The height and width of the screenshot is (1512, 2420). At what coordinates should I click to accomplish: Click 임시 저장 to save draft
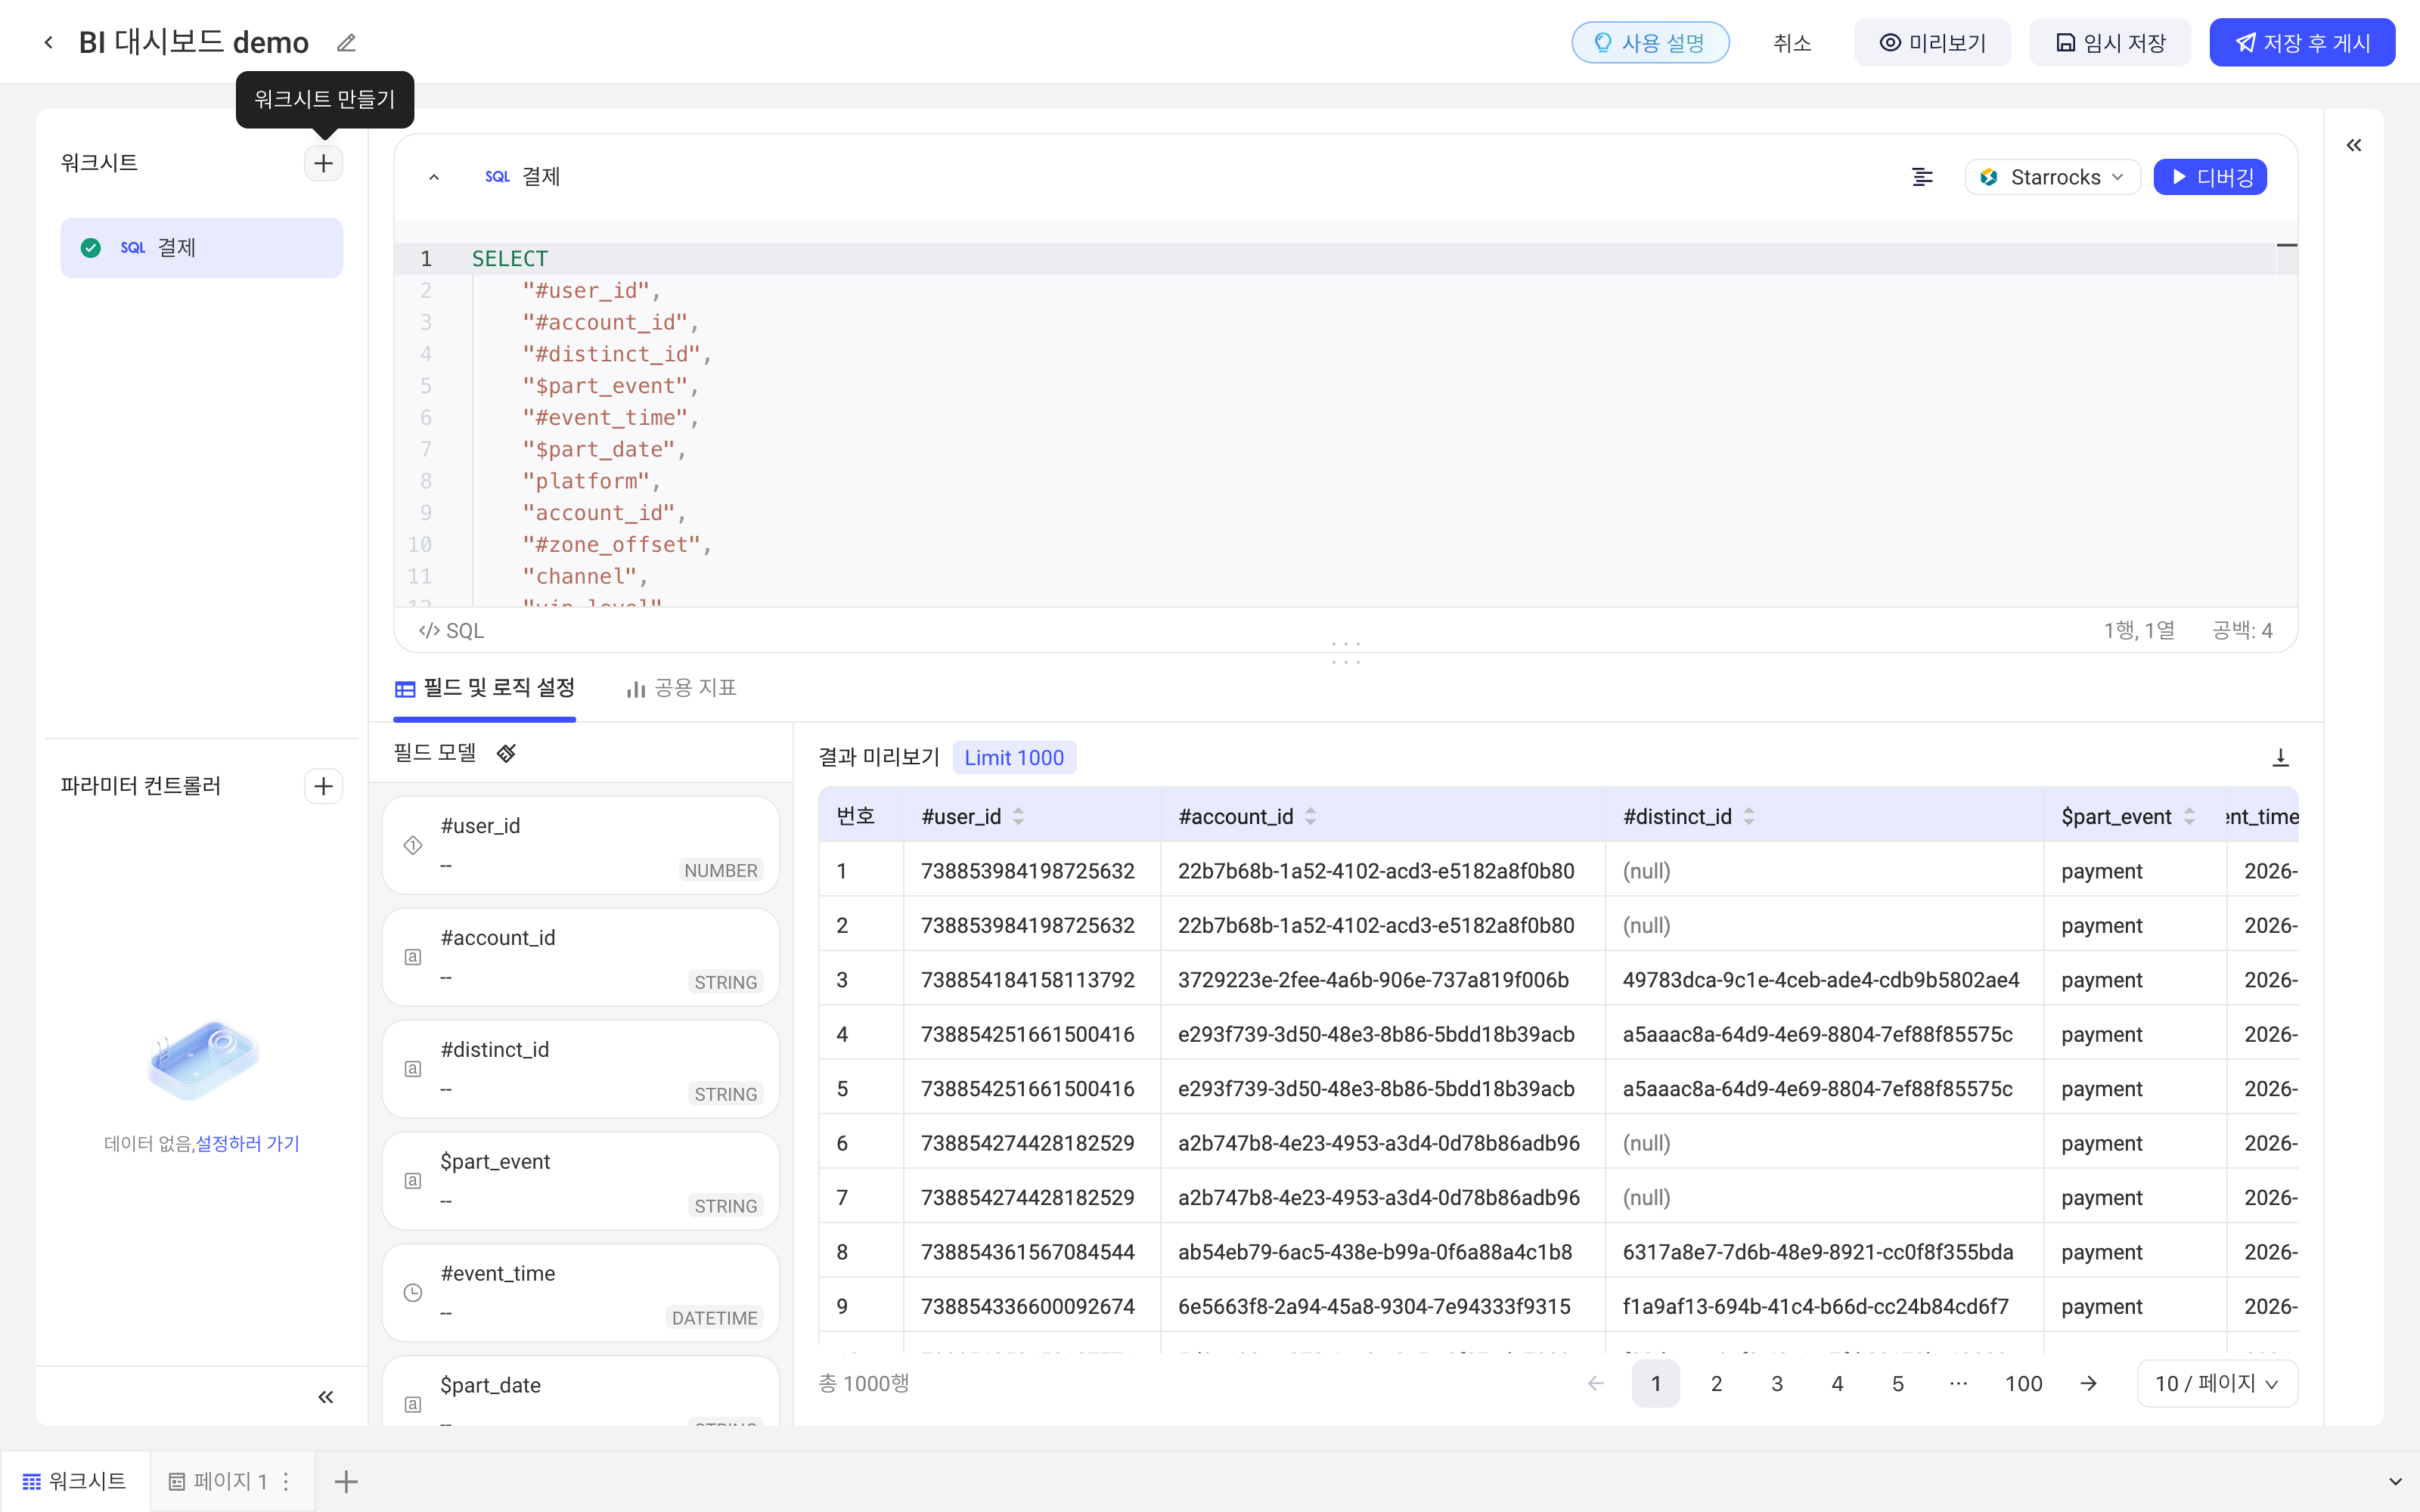pyautogui.click(x=2110, y=42)
